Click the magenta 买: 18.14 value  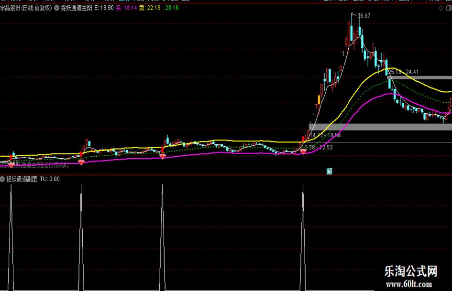click(126, 8)
